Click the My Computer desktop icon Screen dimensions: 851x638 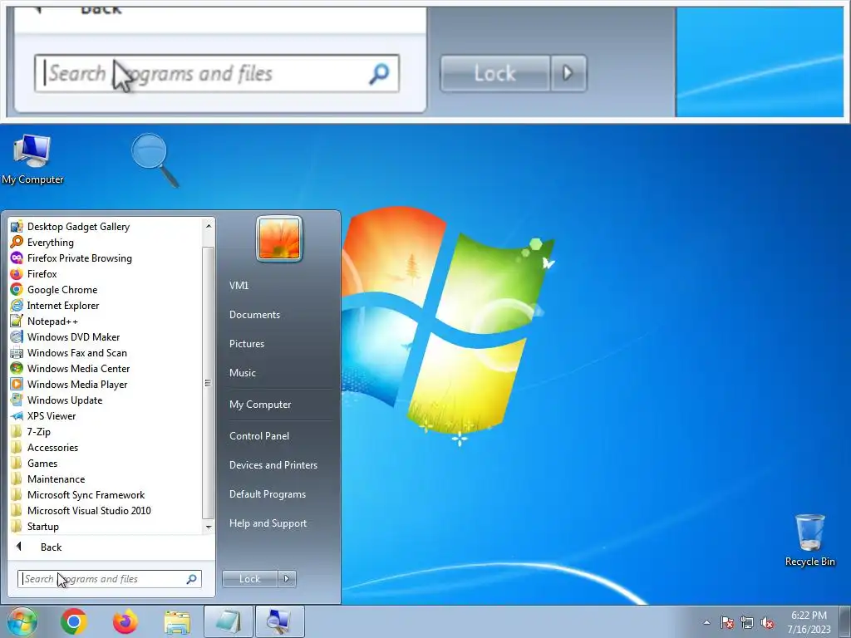pyautogui.click(x=32, y=159)
